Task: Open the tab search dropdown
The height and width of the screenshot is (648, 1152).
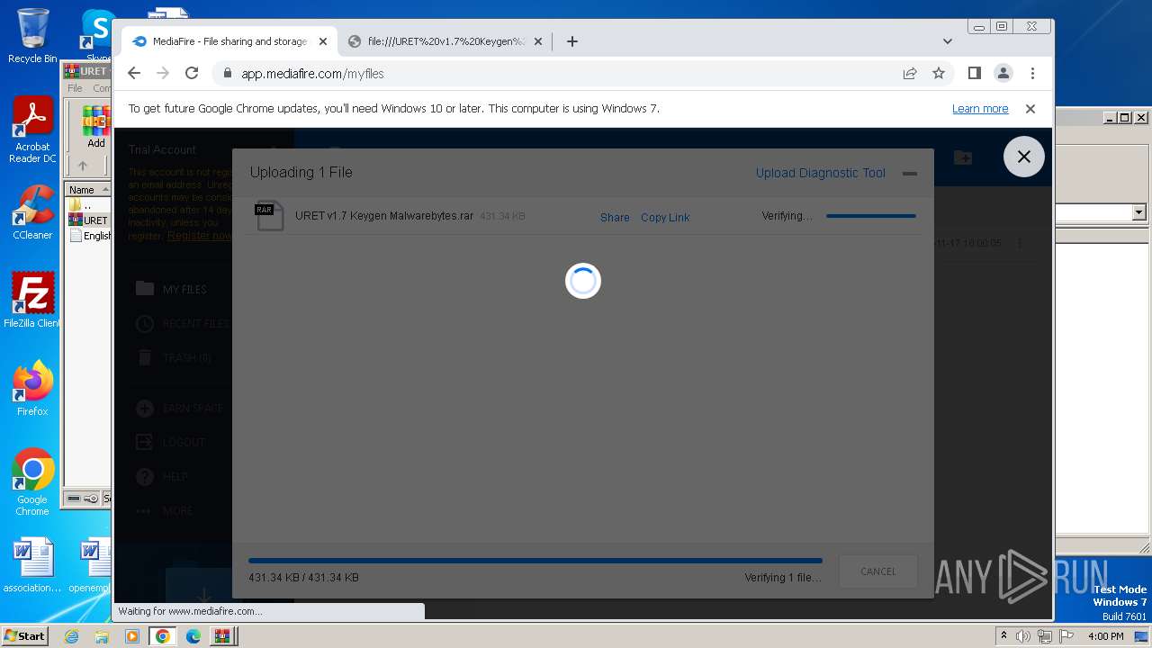Action: tap(947, 41)
